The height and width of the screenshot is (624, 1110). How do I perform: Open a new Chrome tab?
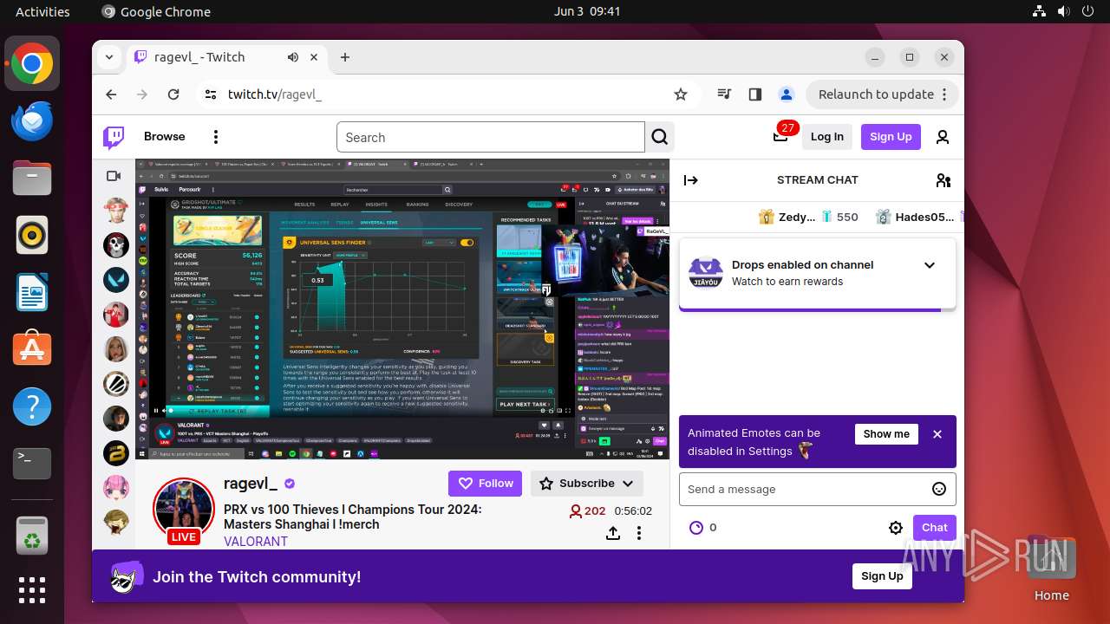(x=345, y=57)
